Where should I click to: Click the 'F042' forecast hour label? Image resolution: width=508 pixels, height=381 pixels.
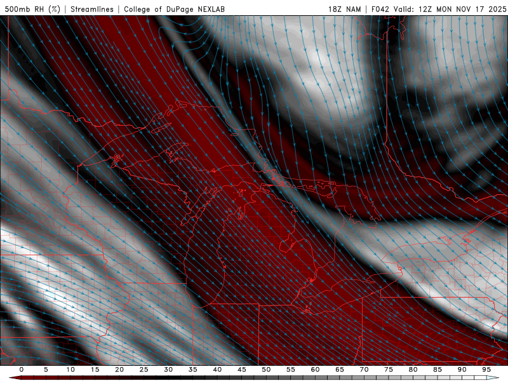(x=380, y=10)
